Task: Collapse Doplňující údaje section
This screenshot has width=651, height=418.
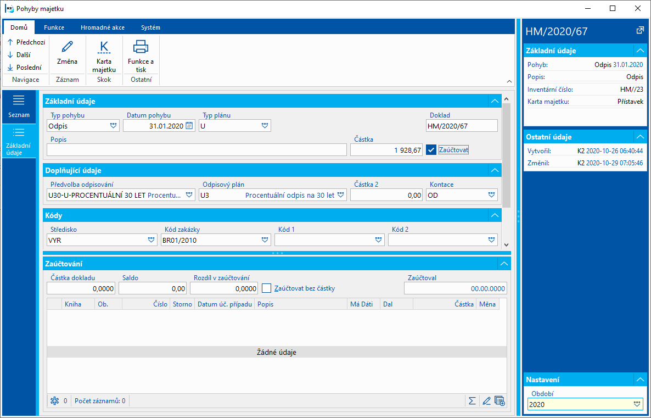Action: (x=495, y=170)
